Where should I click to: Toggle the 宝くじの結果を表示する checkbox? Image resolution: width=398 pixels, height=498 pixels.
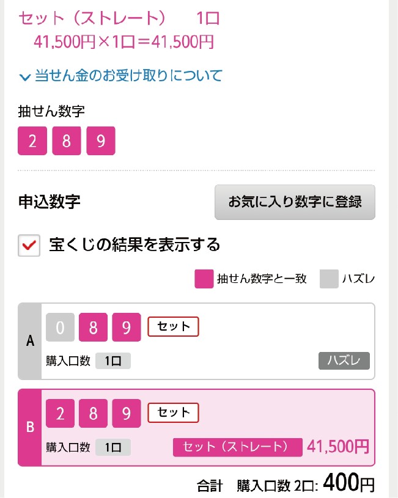point(29,246)
